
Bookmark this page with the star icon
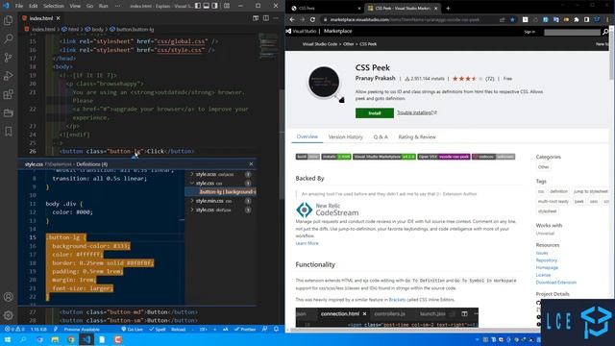tap(512, 19)
